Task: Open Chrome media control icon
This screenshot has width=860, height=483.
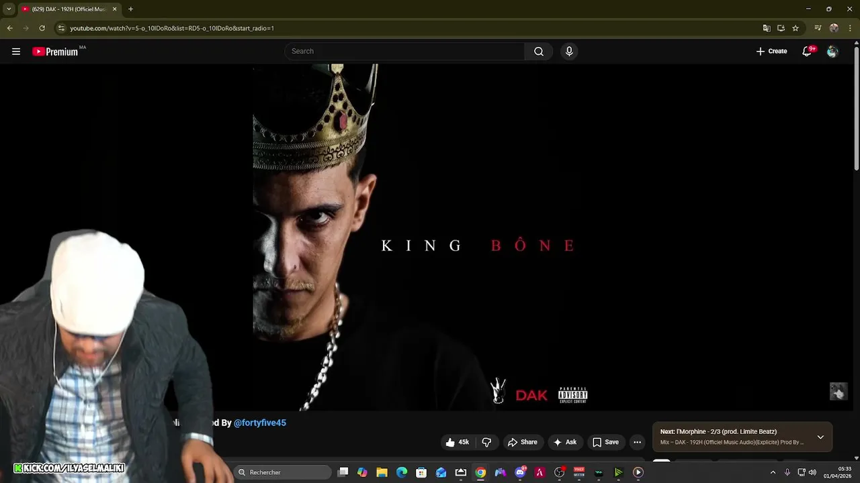Action: (818, 28)
